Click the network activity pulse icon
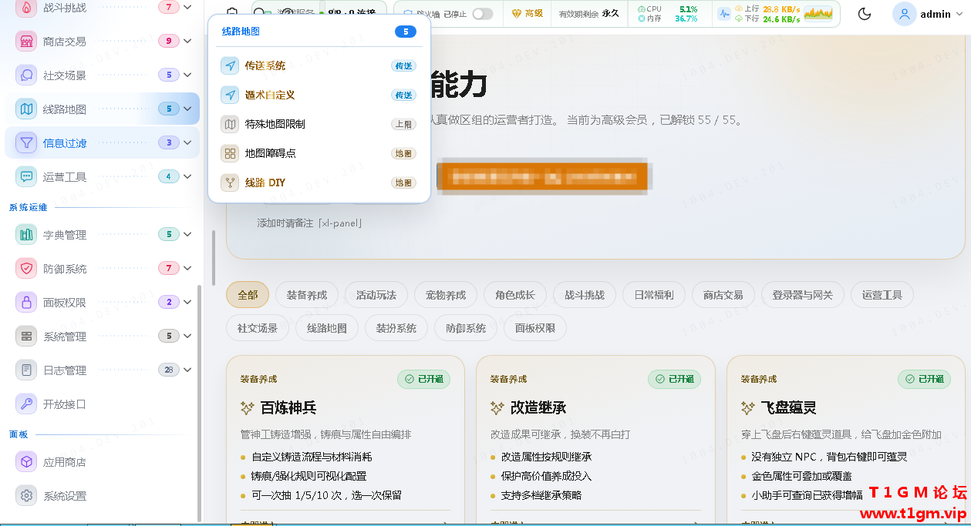971x526 pixels. pos(724,14)
